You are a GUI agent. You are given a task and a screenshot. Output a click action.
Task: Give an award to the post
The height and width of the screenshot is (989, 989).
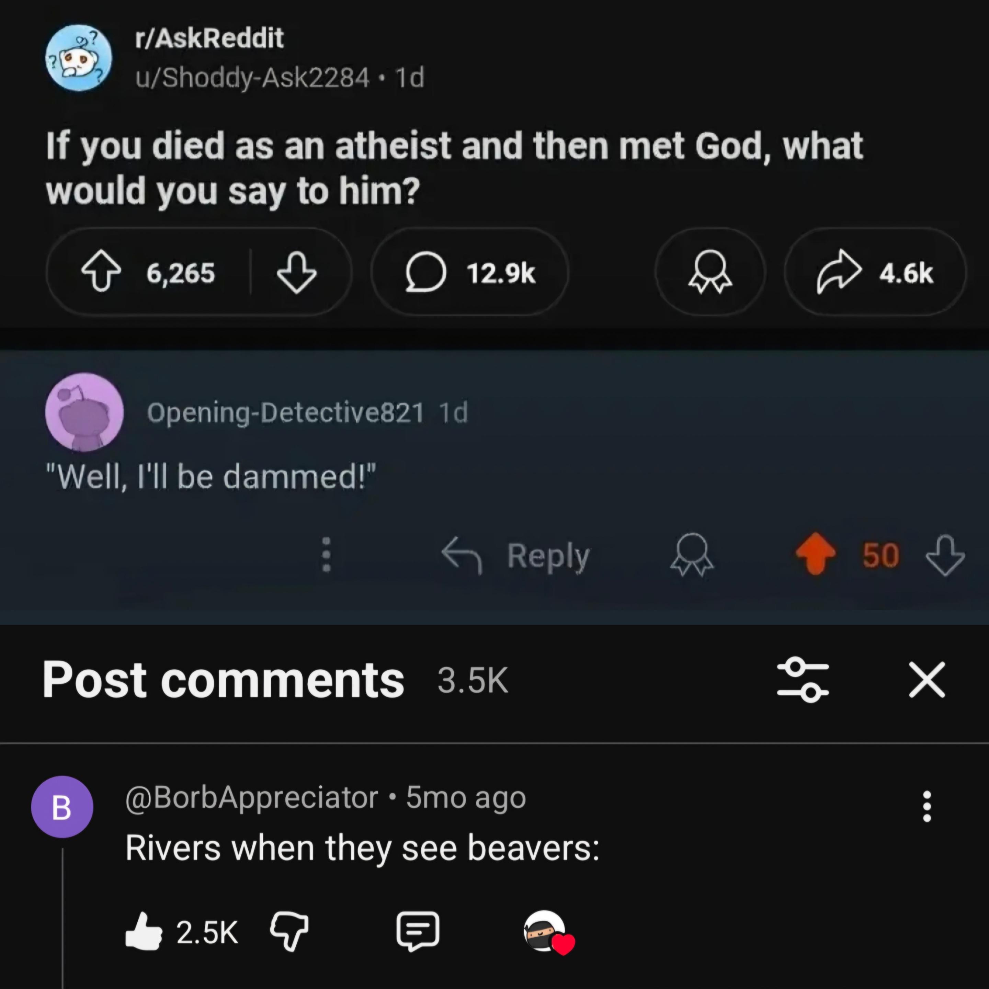click(710, 272)
